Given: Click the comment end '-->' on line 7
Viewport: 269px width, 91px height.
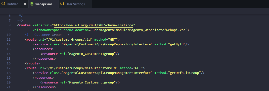Looking at the screenshot, I should click(20, 21).
